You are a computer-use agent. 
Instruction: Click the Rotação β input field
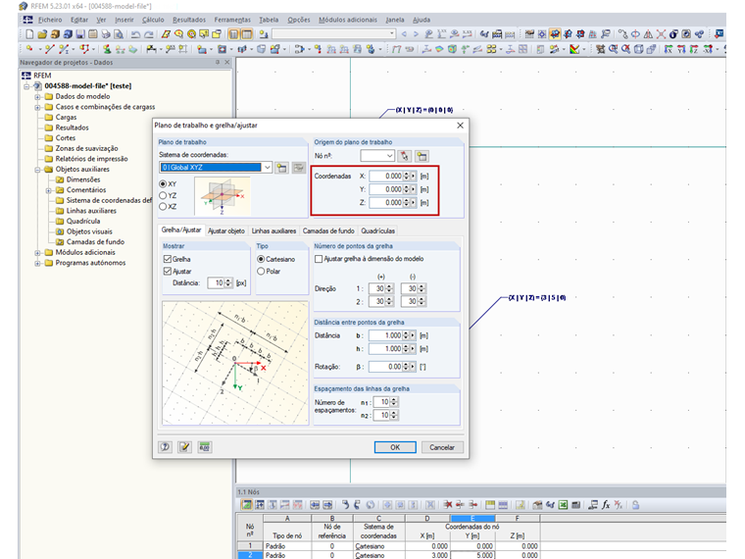pyautogui.click(x=385, y=367)
